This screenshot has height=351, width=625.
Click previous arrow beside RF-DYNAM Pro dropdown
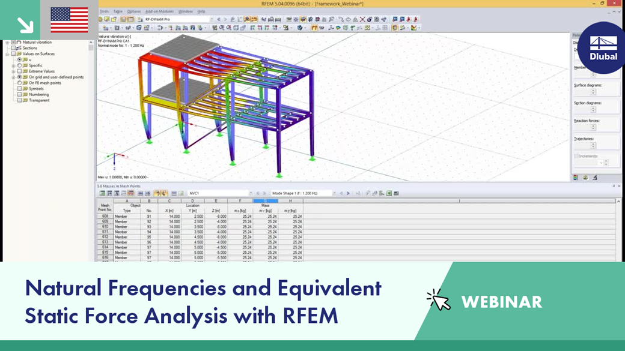click(x=218, y=19)
